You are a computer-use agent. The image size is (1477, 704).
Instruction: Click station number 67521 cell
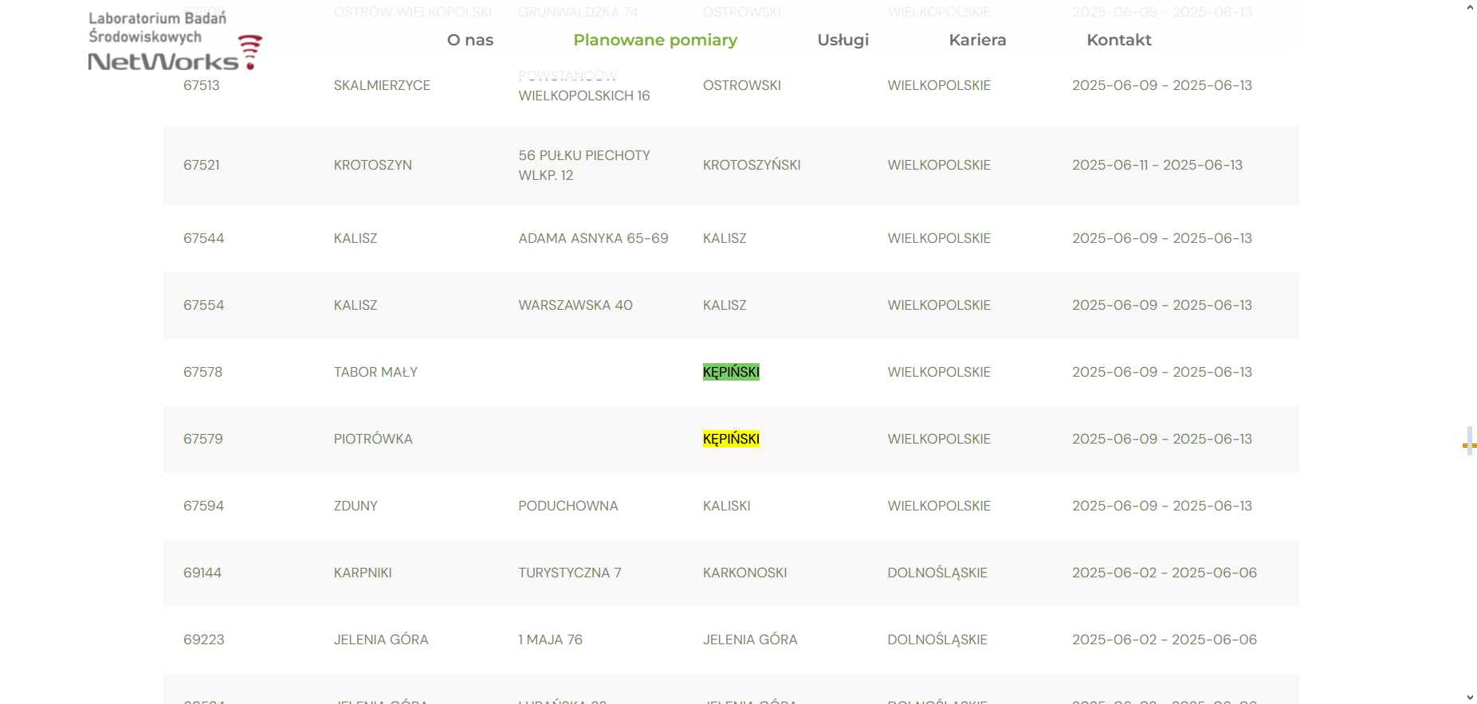(x=202, y=165)
